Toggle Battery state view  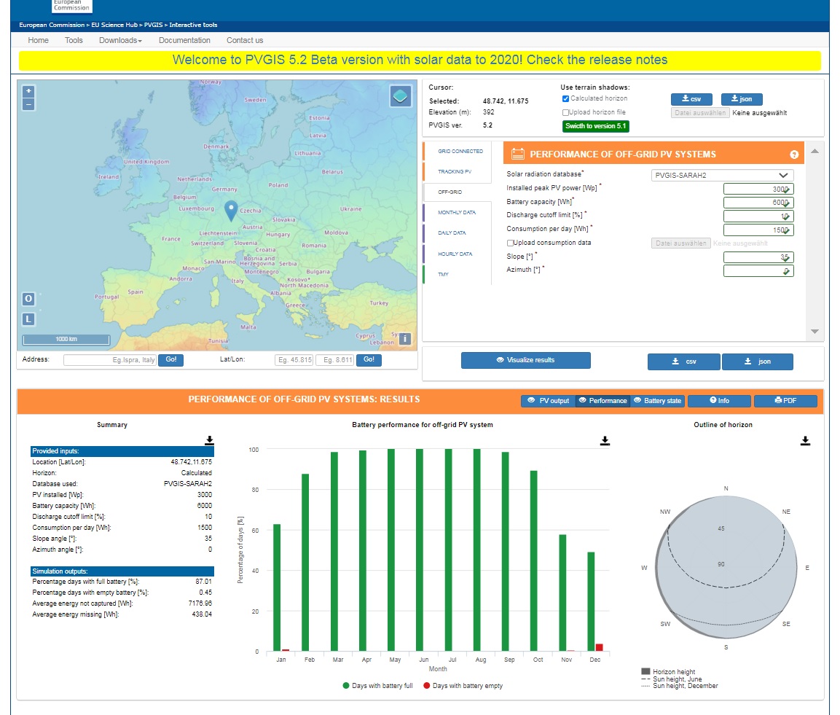657,400
